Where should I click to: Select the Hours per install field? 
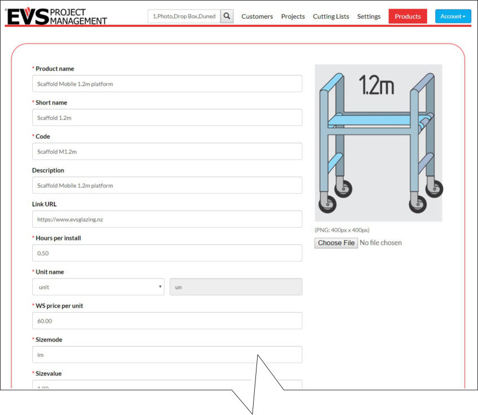(x=167, y=253)
